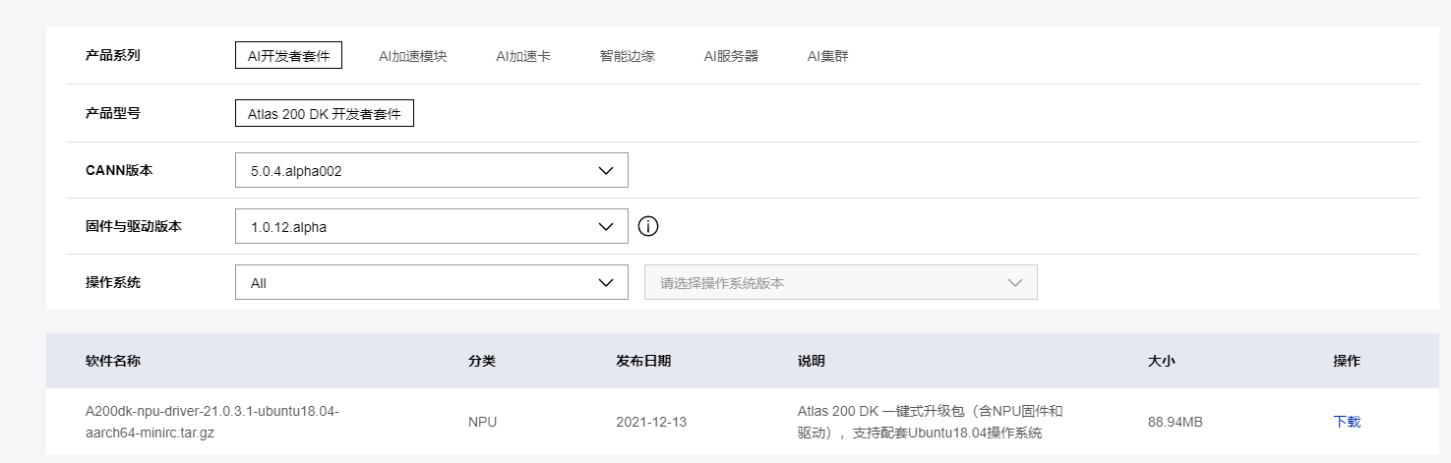Select the AI加速模块 product series

[x=413, y=56]
